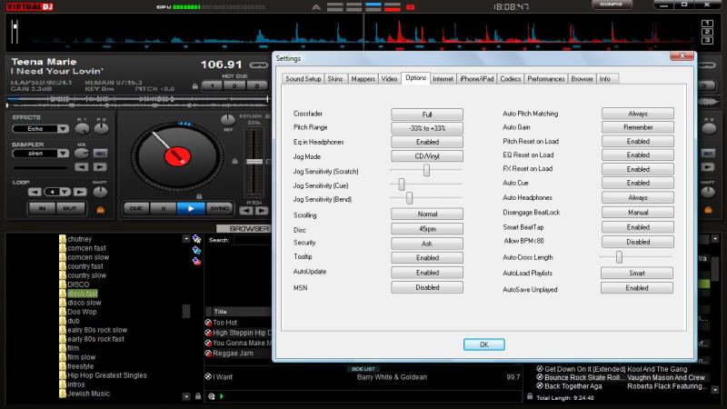Open the Skins tab
The image size is (727, 409).
[x=334, y=79]
